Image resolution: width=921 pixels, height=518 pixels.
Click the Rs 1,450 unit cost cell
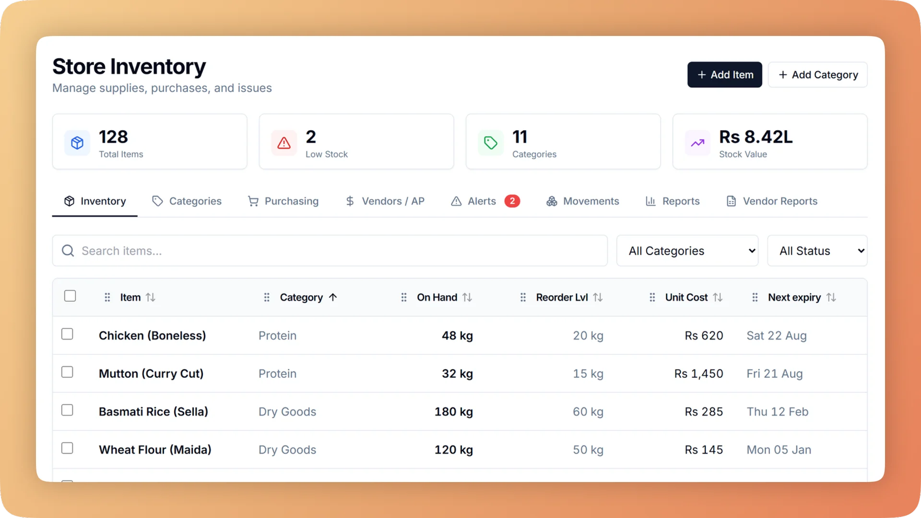click(x=698, y=374)
